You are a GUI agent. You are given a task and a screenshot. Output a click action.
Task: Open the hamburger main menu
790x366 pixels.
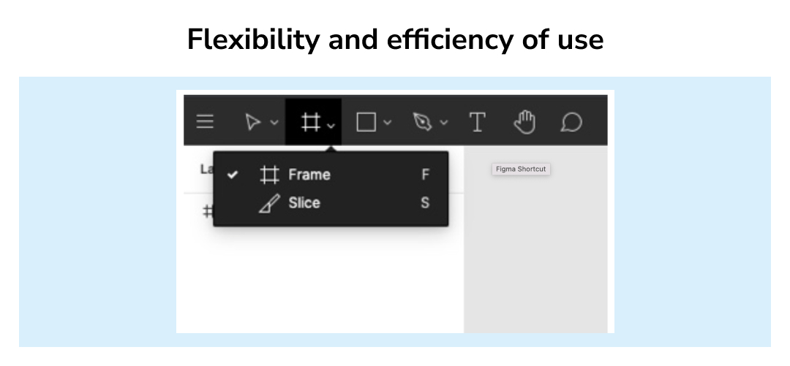(205, 122)
